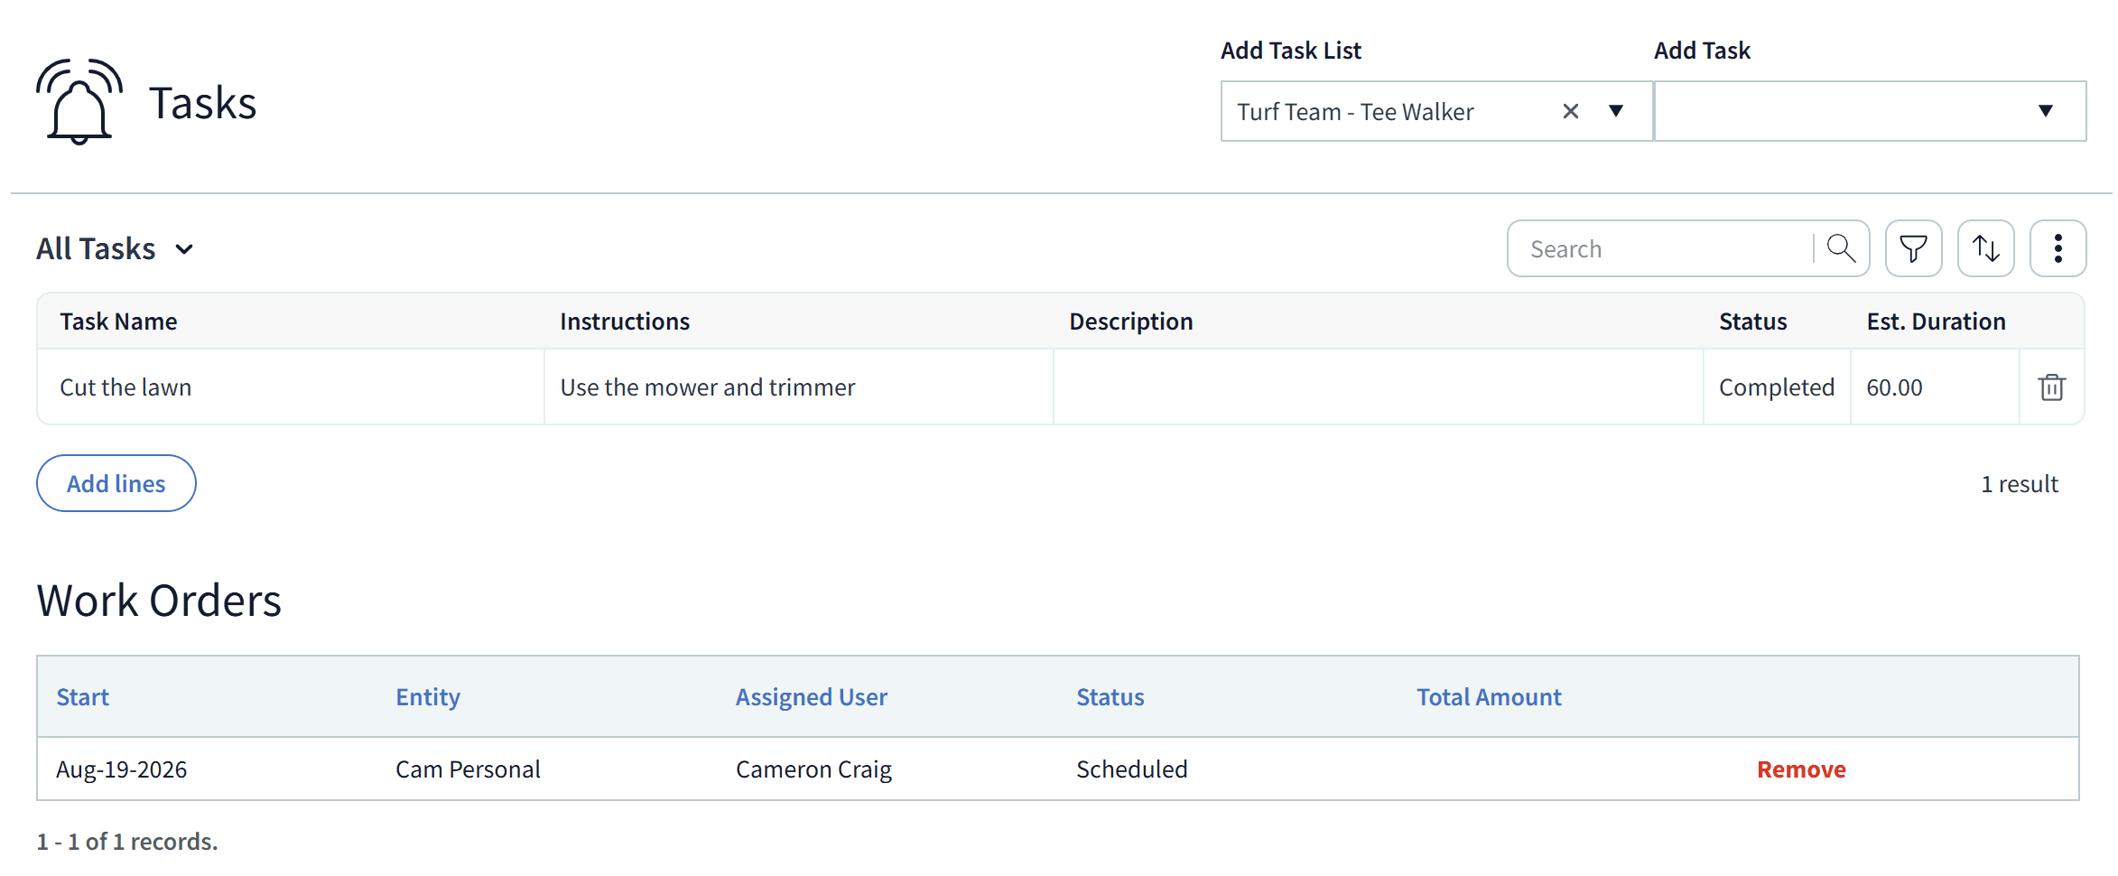Sort work orders by Start column
Viewport: 2118px width, 876px height.
(82, 697)
